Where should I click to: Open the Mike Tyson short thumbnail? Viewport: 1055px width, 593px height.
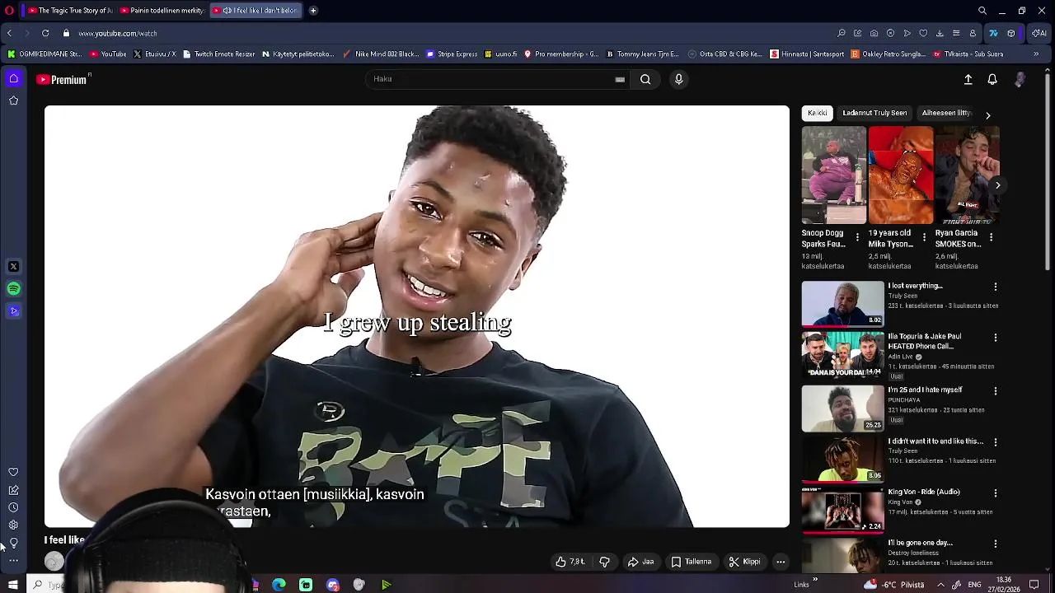(x=901, y=175)
